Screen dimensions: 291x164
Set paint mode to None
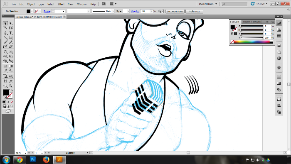(12, 102)
